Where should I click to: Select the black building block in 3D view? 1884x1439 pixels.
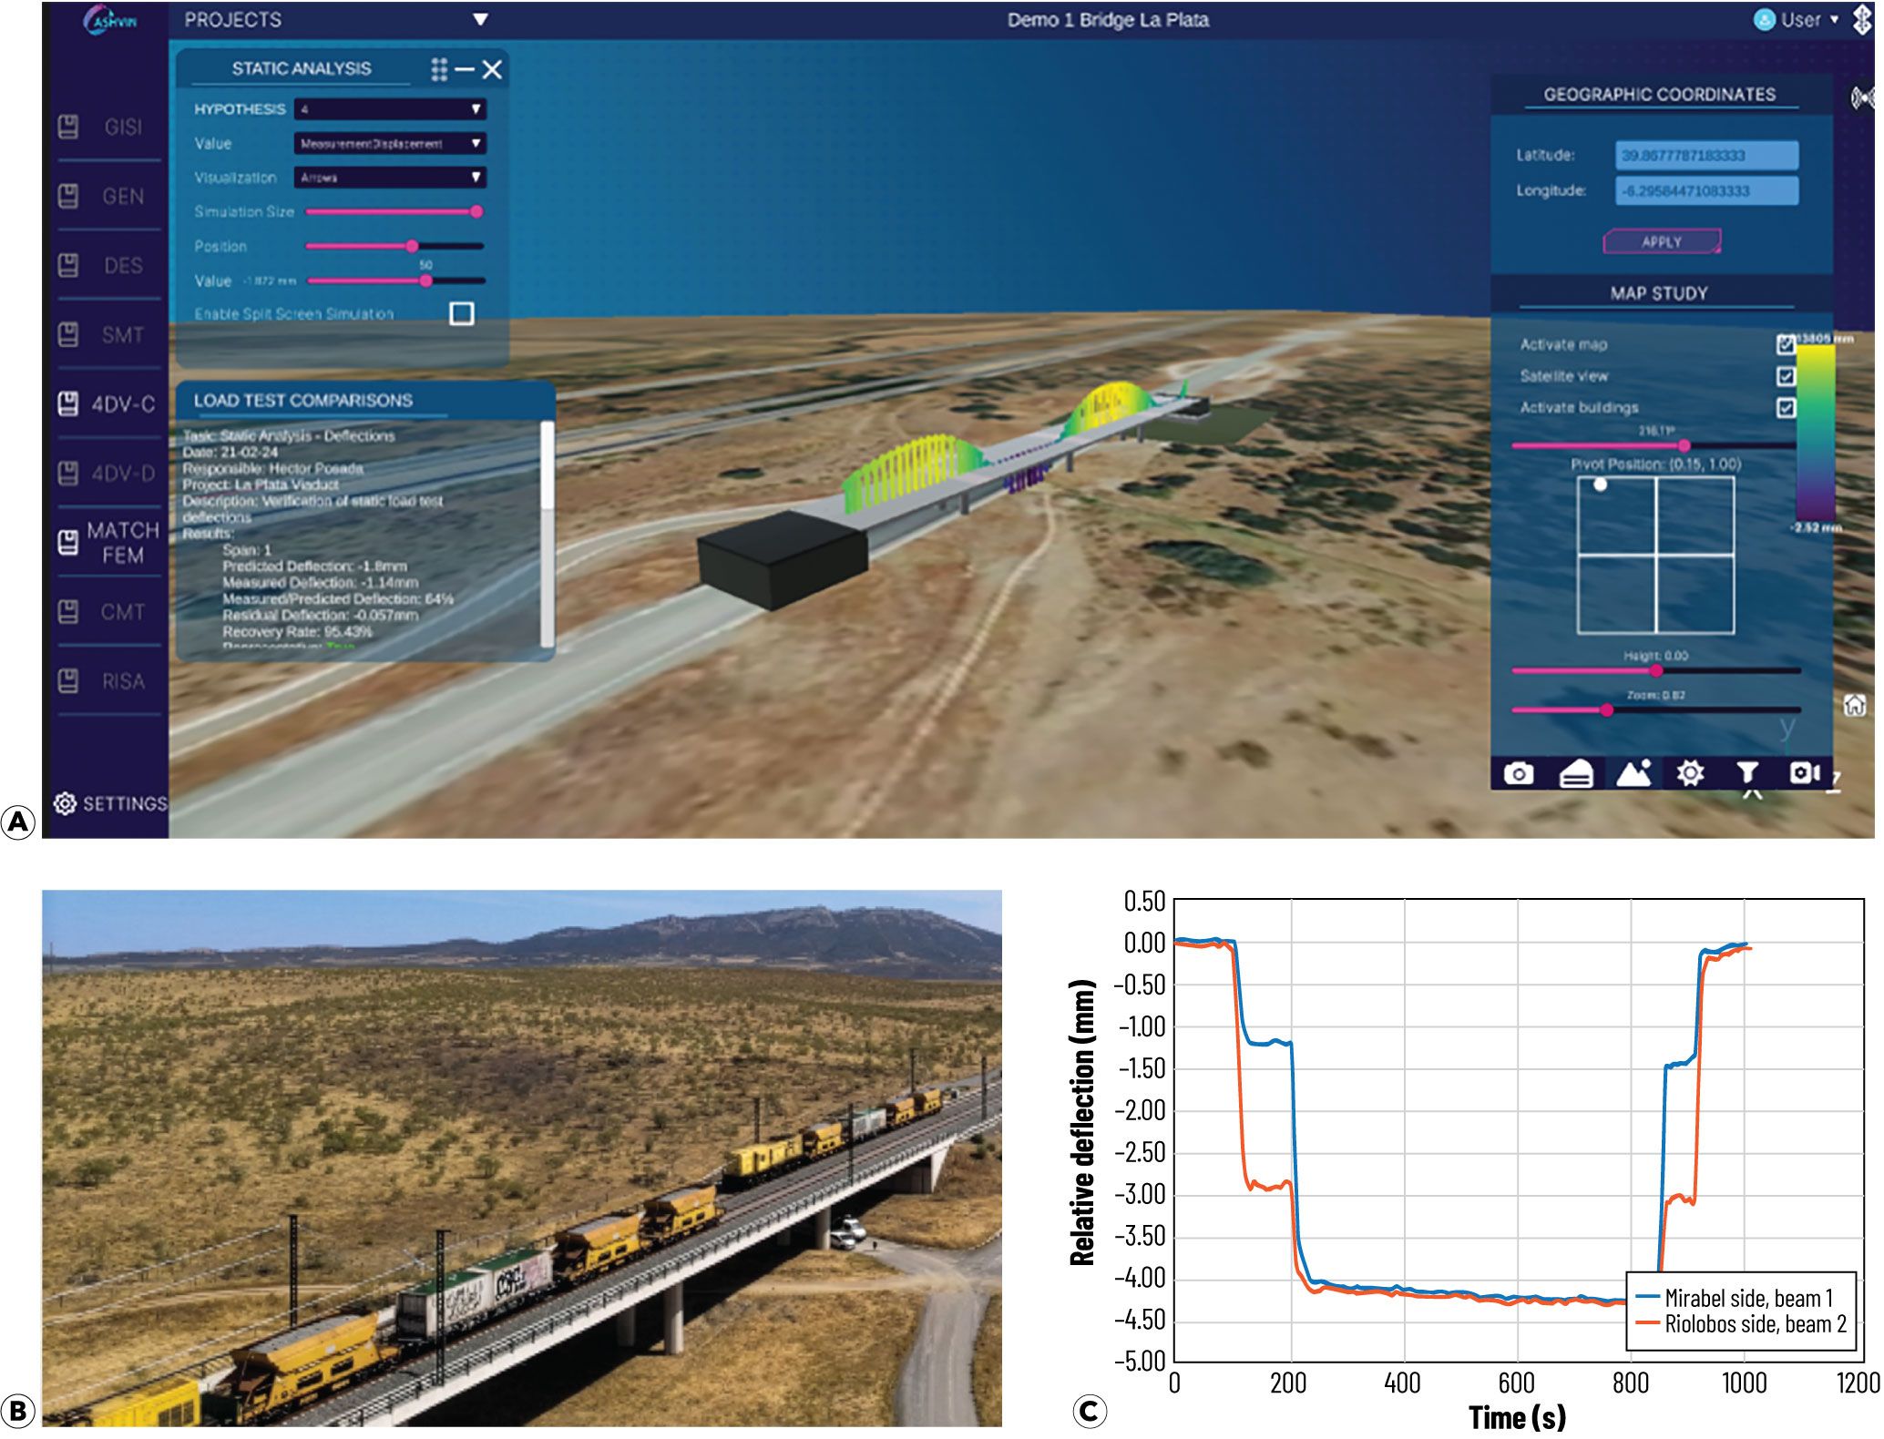pyautogui.click(x=782, y=559)
